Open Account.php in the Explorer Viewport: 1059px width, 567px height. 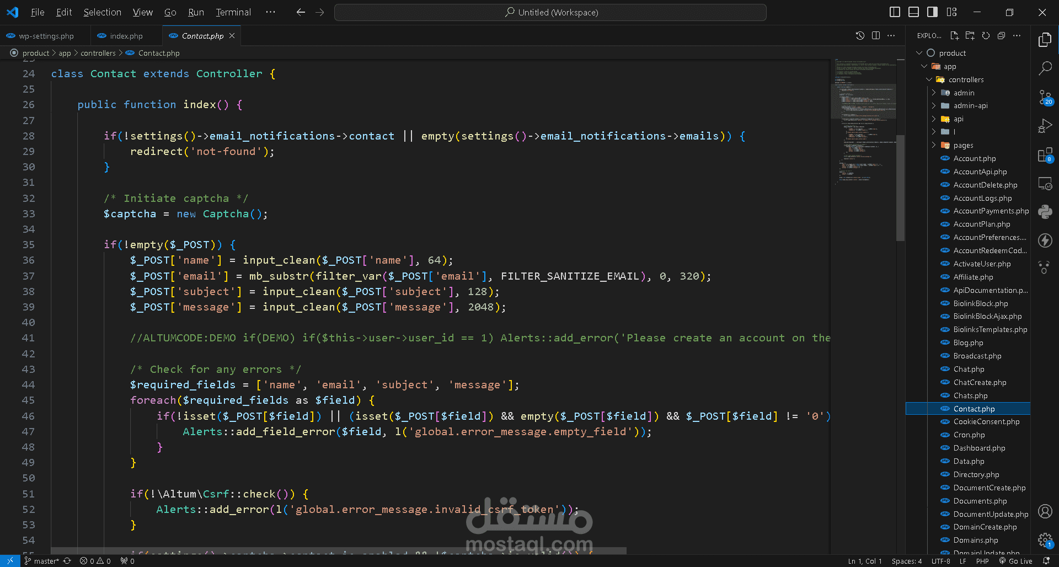click(x=975, y=158)
